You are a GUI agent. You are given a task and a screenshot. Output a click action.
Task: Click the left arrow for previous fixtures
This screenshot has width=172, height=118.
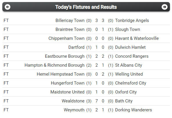[8, 7]
